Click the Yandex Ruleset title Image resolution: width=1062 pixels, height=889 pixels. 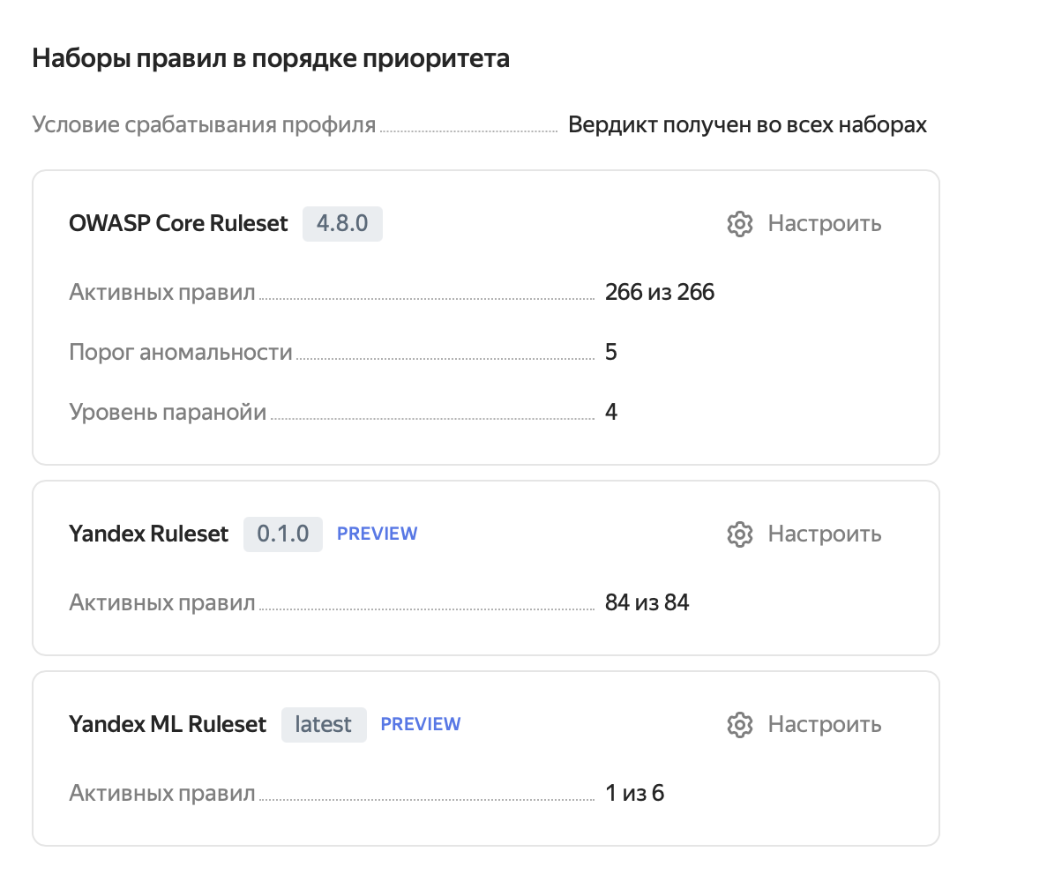pyautogui.click(x=148, y=534)
